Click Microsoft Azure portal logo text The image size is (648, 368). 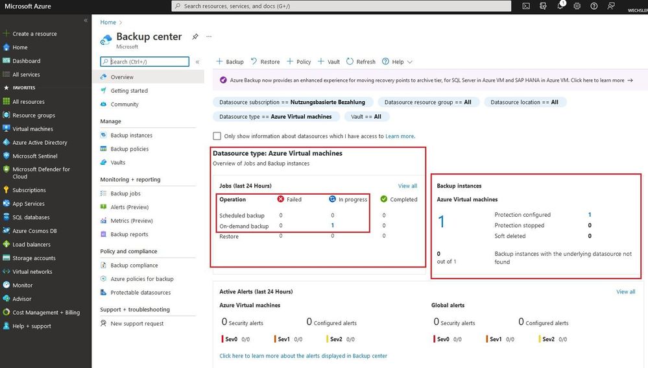coord(28,6)
